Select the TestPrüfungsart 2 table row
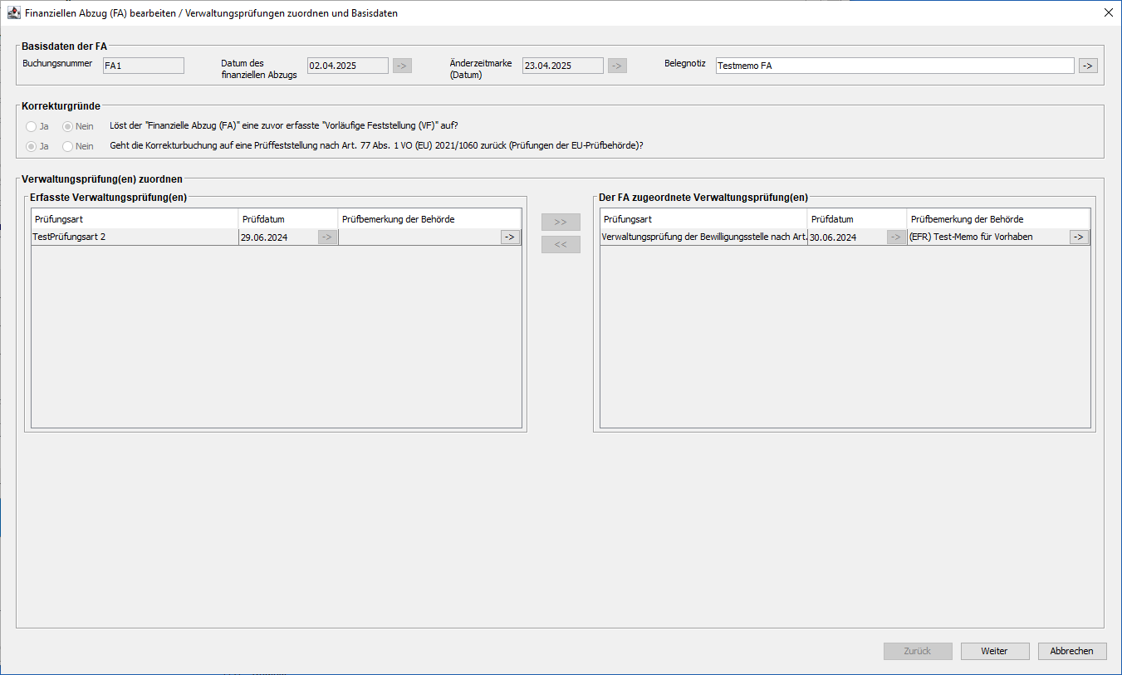Image resolution: width=1122 pixels, height=675 pixels. point(133,237)
